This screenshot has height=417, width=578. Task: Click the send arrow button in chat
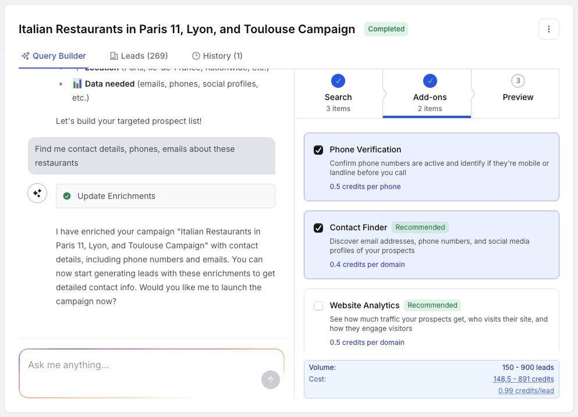270,380
